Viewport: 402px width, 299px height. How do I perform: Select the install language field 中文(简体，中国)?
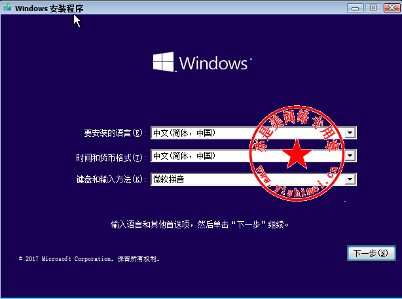pyautogui.click(x=253, y=133)
